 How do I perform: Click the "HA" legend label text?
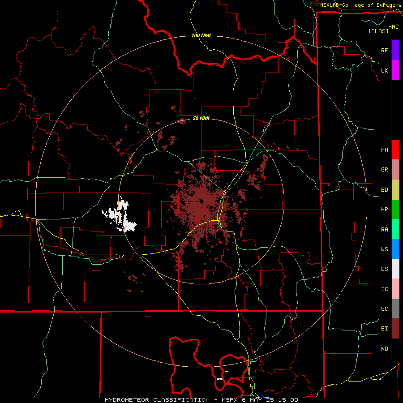tap(384, 150)
